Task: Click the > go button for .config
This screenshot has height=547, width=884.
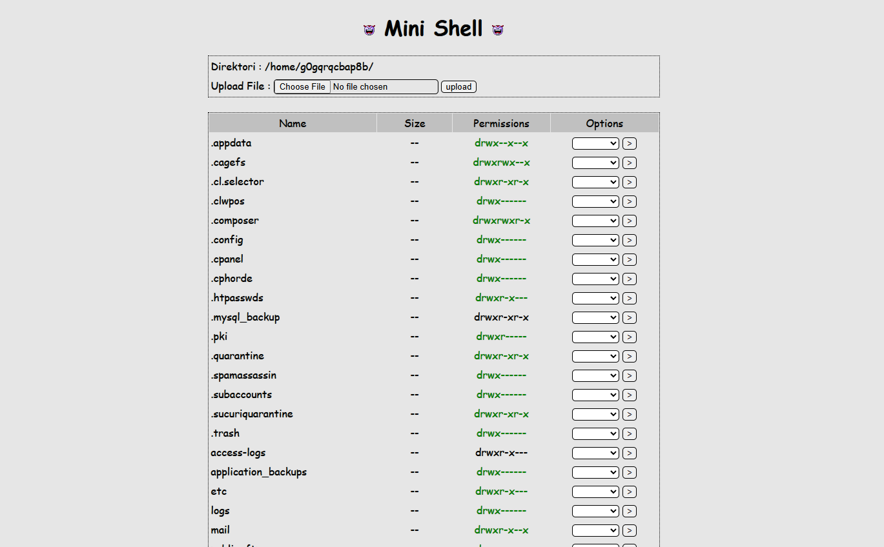Action: [x=629, y=241]
